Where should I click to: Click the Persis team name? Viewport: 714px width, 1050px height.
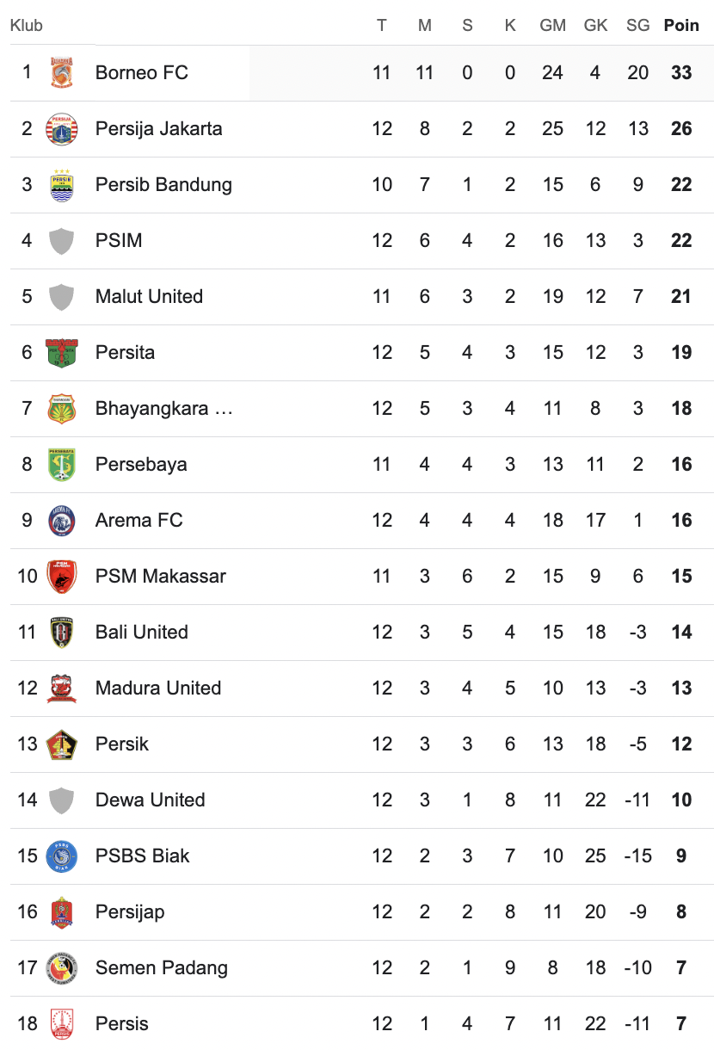point(122,1024)
